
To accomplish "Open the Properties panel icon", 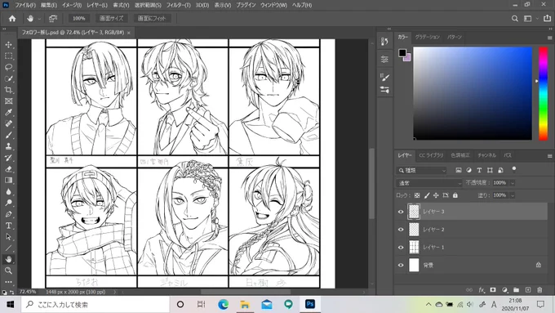I will [x=384, y=59].
